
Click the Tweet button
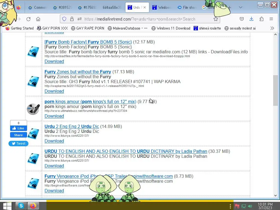(18, 143)
